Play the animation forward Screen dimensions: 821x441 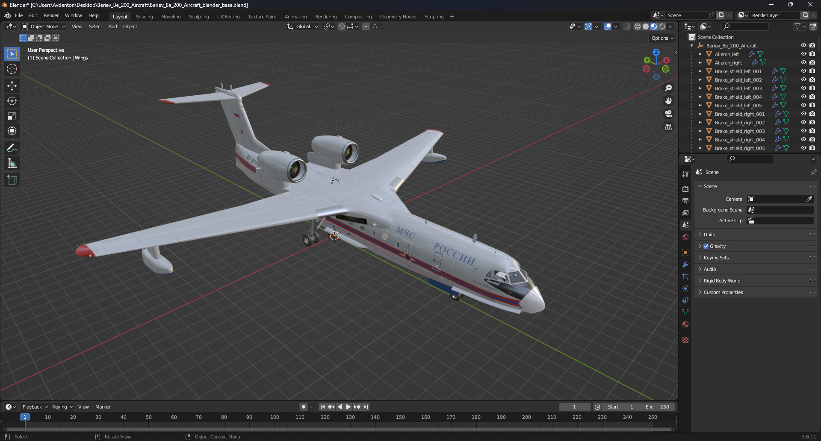[x=348, y=407]
